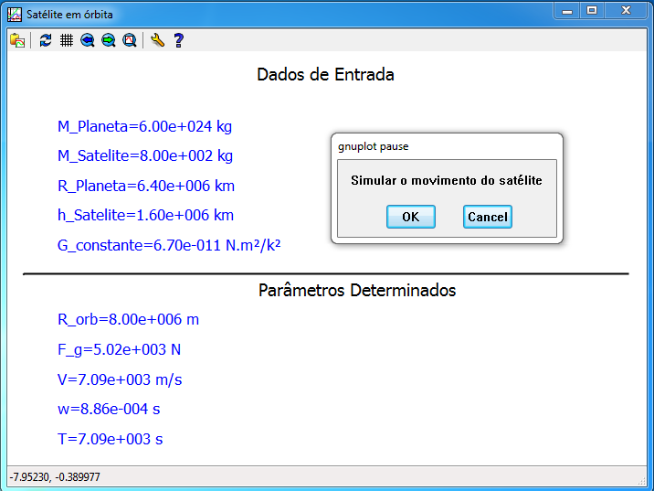The image size is (654, 491).
Task: Click the M_Satelite=8.00e+002 kg text
Action: (x=145, y=155)
